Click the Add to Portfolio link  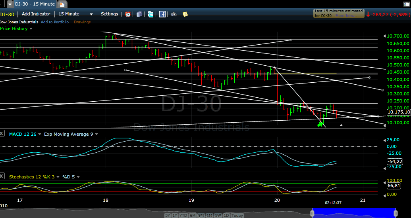(x=55, y=22)
